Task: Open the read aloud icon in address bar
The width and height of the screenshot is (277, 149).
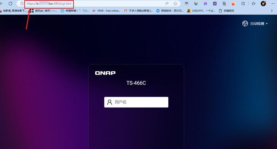Action: (x=167, y=3)
